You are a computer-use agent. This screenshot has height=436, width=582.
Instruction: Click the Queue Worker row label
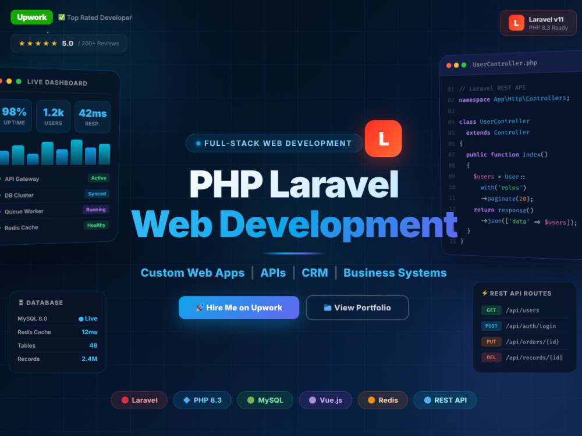pyautogui.click(x=24, y=212)
